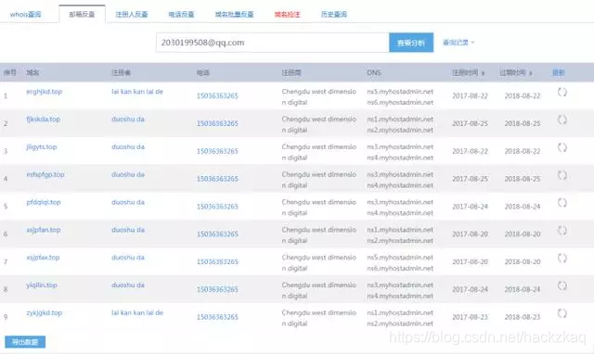Screen dimensions: 594x354
Task: Select the DNS column header
Action: point(373,72)
